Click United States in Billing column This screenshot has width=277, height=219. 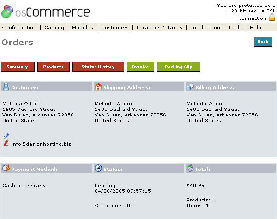tap(204, 121)
